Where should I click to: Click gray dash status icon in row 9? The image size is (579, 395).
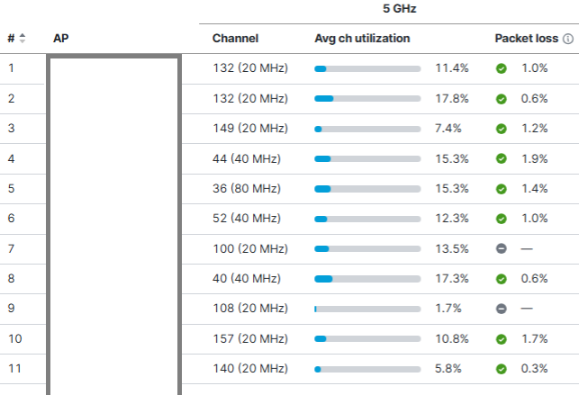(x=502, y=309)
